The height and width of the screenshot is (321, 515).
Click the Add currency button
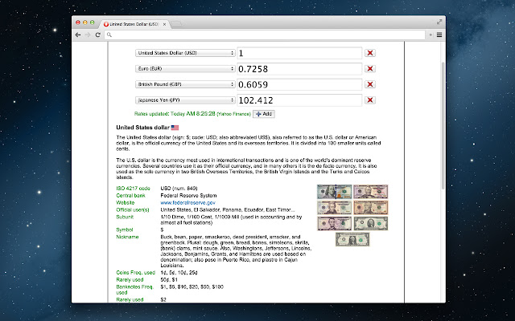(x=264, y=114)
